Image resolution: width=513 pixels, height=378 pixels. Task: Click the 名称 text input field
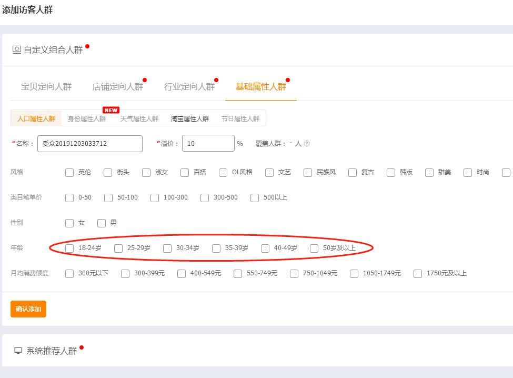[x=89, y=144]
